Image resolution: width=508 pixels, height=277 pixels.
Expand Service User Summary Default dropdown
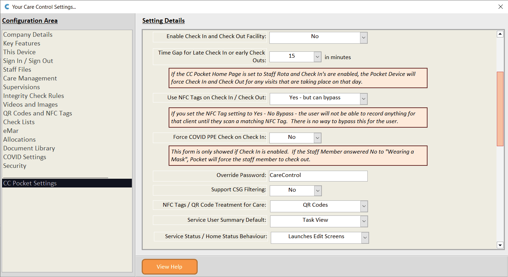pos(364,221)
